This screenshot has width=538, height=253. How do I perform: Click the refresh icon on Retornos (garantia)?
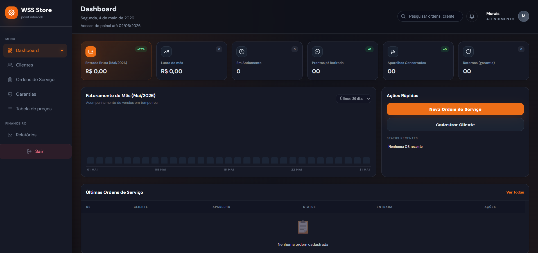pos(468,52)
